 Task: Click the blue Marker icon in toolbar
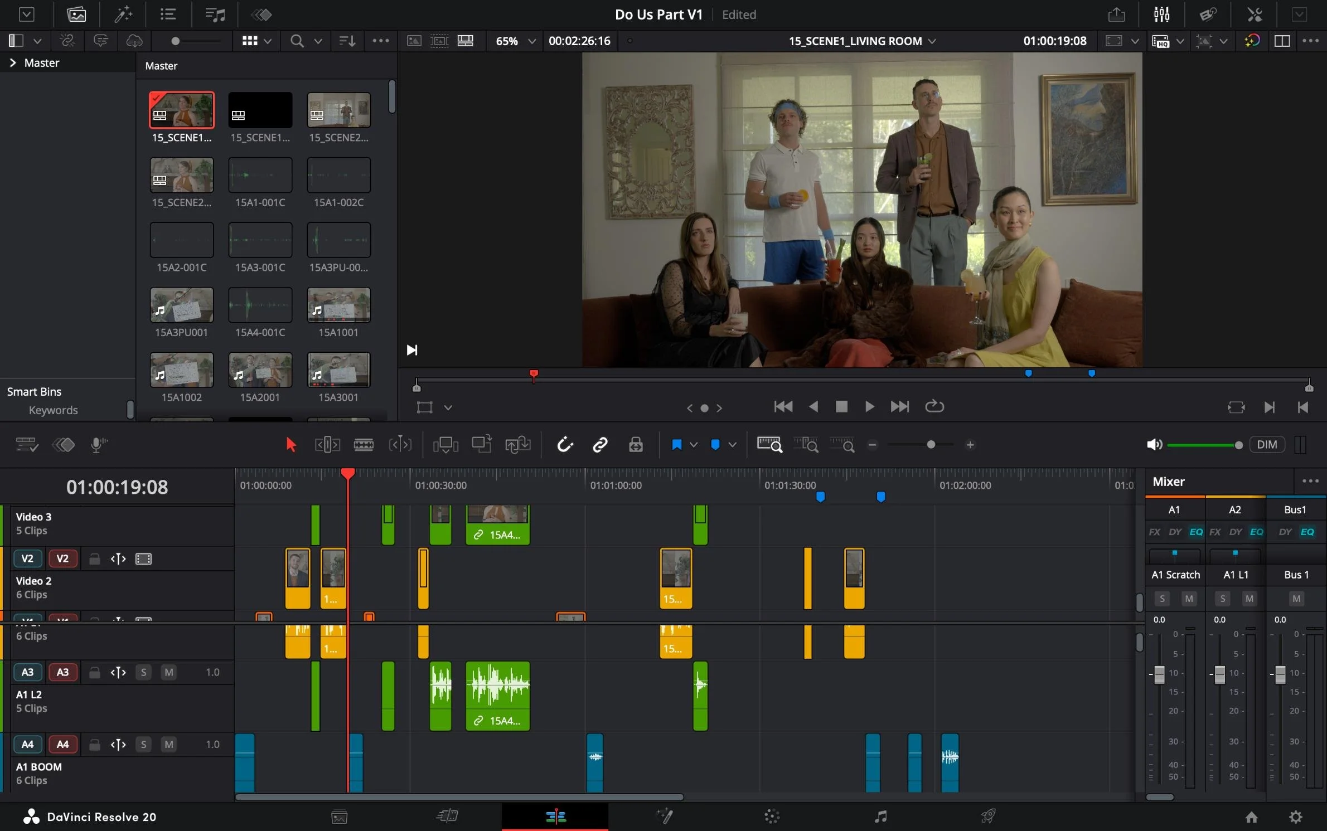(x=715, y=445)
